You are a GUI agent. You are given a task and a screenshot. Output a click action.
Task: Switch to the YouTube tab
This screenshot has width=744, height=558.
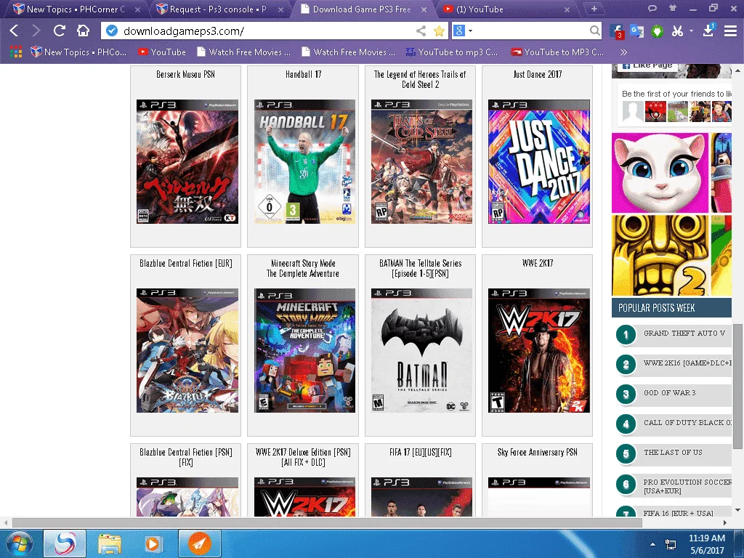coord(506,9)
